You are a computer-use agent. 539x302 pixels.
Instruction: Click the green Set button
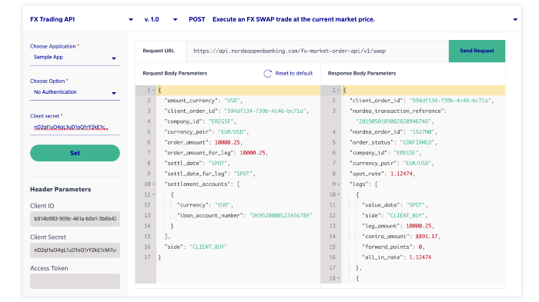pyautogui.click(x=75, y=153)
